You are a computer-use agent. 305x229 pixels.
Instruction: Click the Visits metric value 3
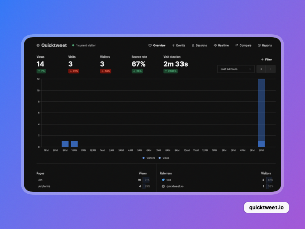(71, 64)
